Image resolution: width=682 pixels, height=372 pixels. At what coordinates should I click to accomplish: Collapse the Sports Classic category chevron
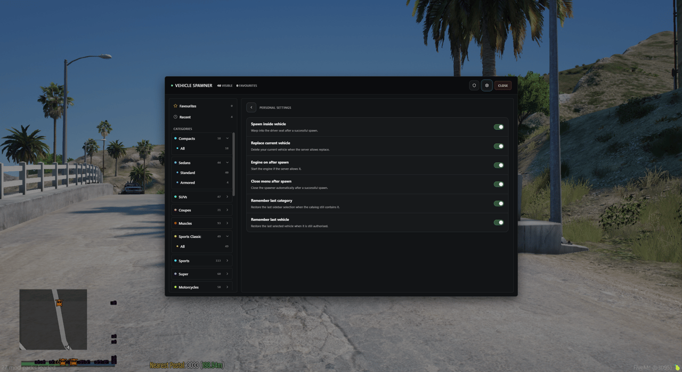point(227,236)
